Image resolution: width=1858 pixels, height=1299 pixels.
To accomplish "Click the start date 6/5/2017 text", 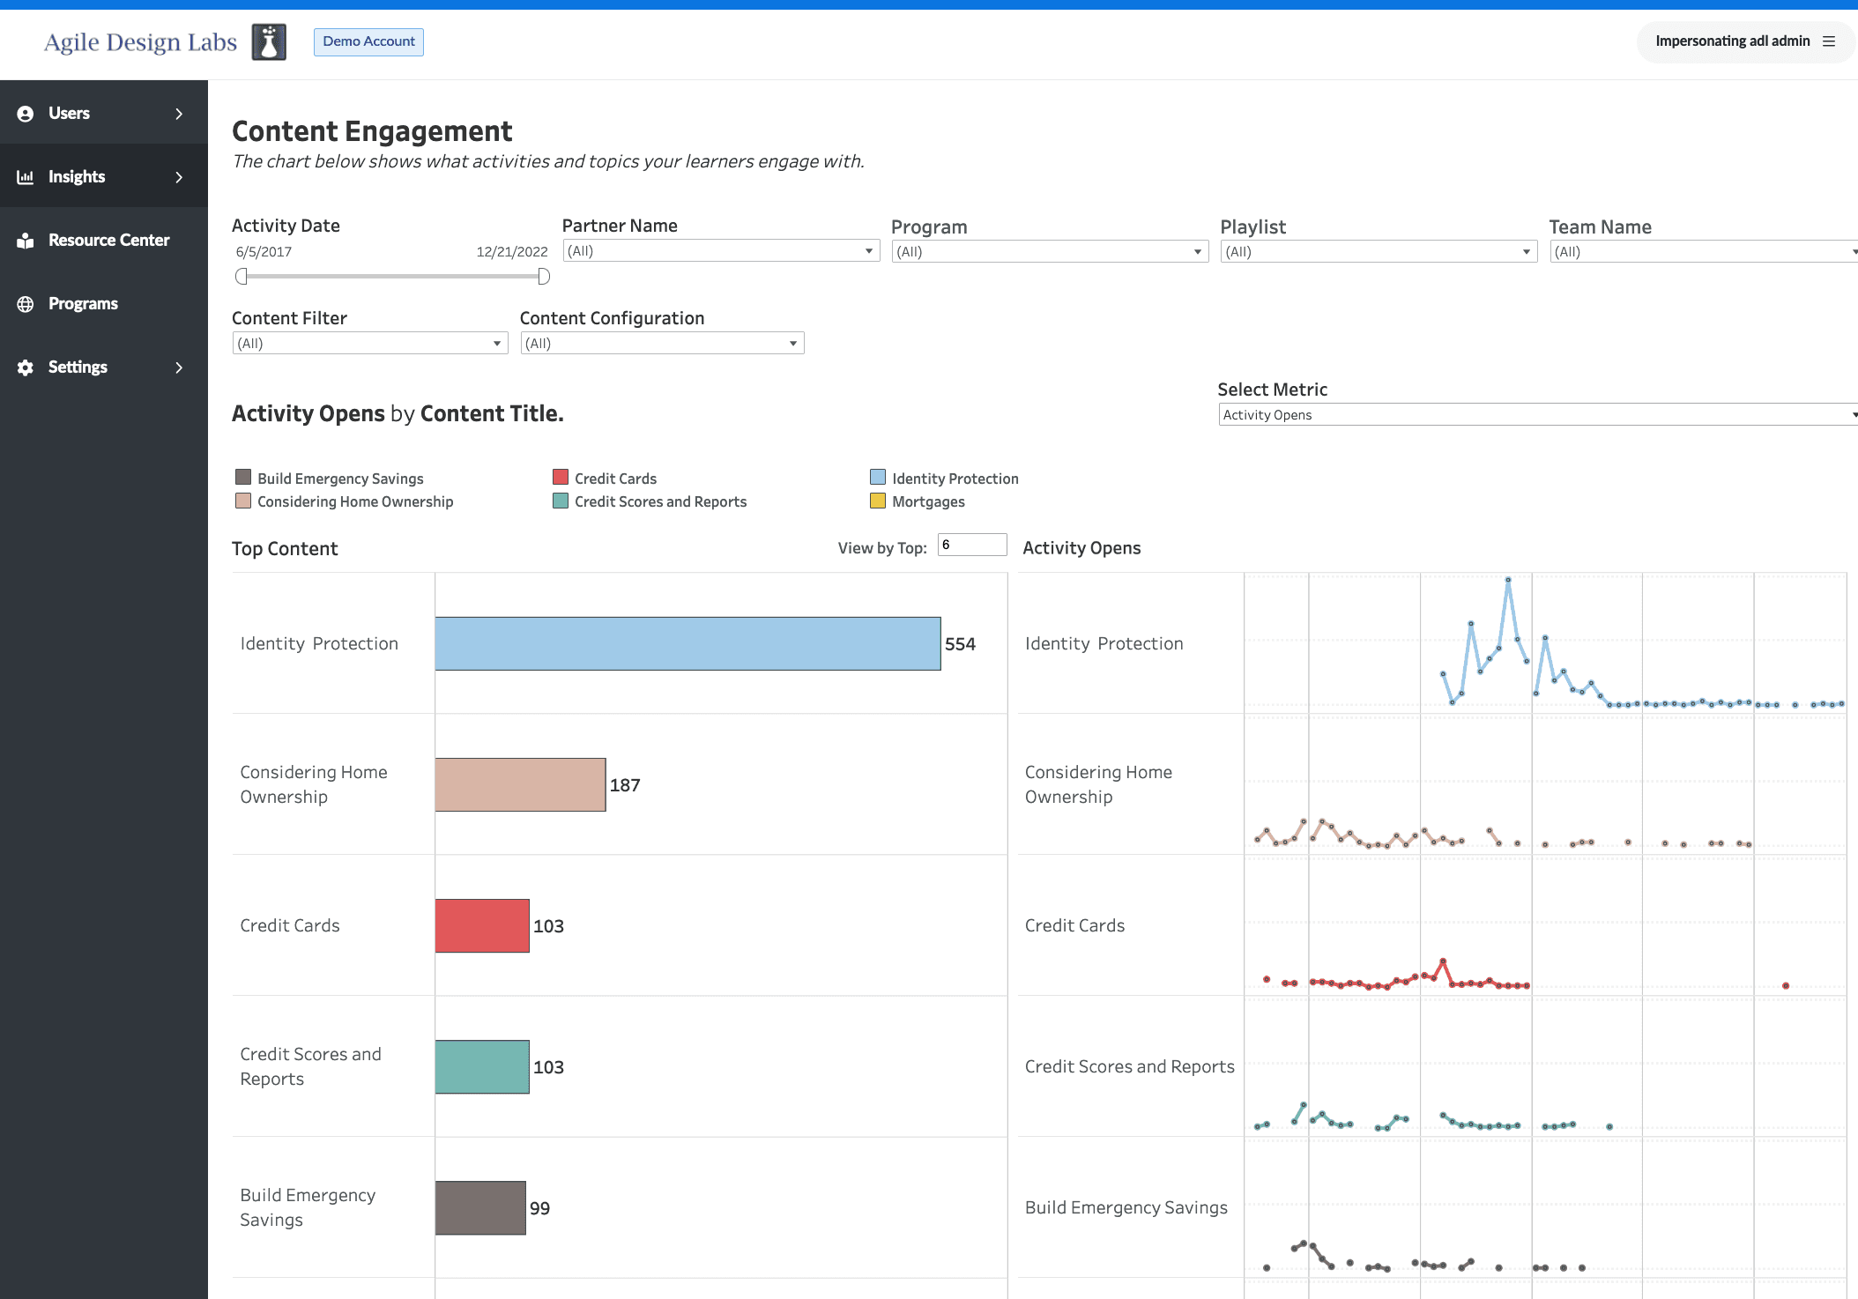I will [264, 252].
